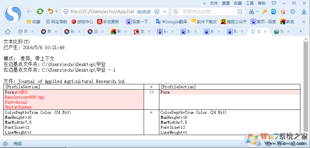Go to the home page tab icon
This screenshot has width=310, height=148.
(x=7, y=32)
